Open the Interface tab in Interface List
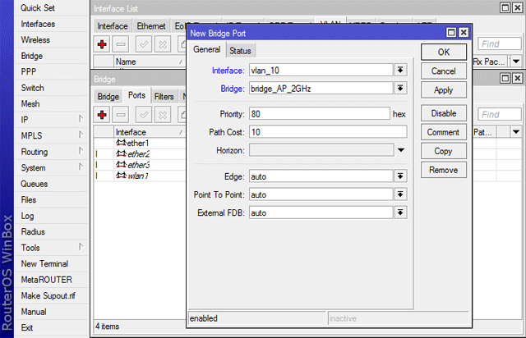This screenshot has width=526, height=338. 113,26
